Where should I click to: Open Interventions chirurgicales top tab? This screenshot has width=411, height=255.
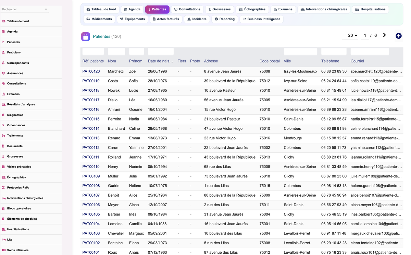(324, 9)
